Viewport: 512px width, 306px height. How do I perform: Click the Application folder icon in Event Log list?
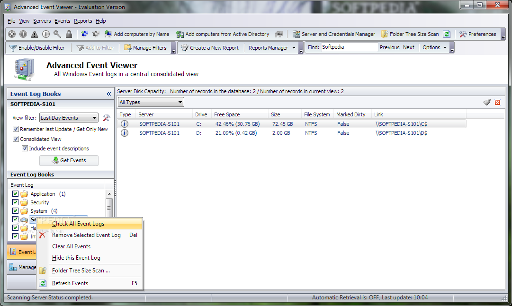(24, 194)
